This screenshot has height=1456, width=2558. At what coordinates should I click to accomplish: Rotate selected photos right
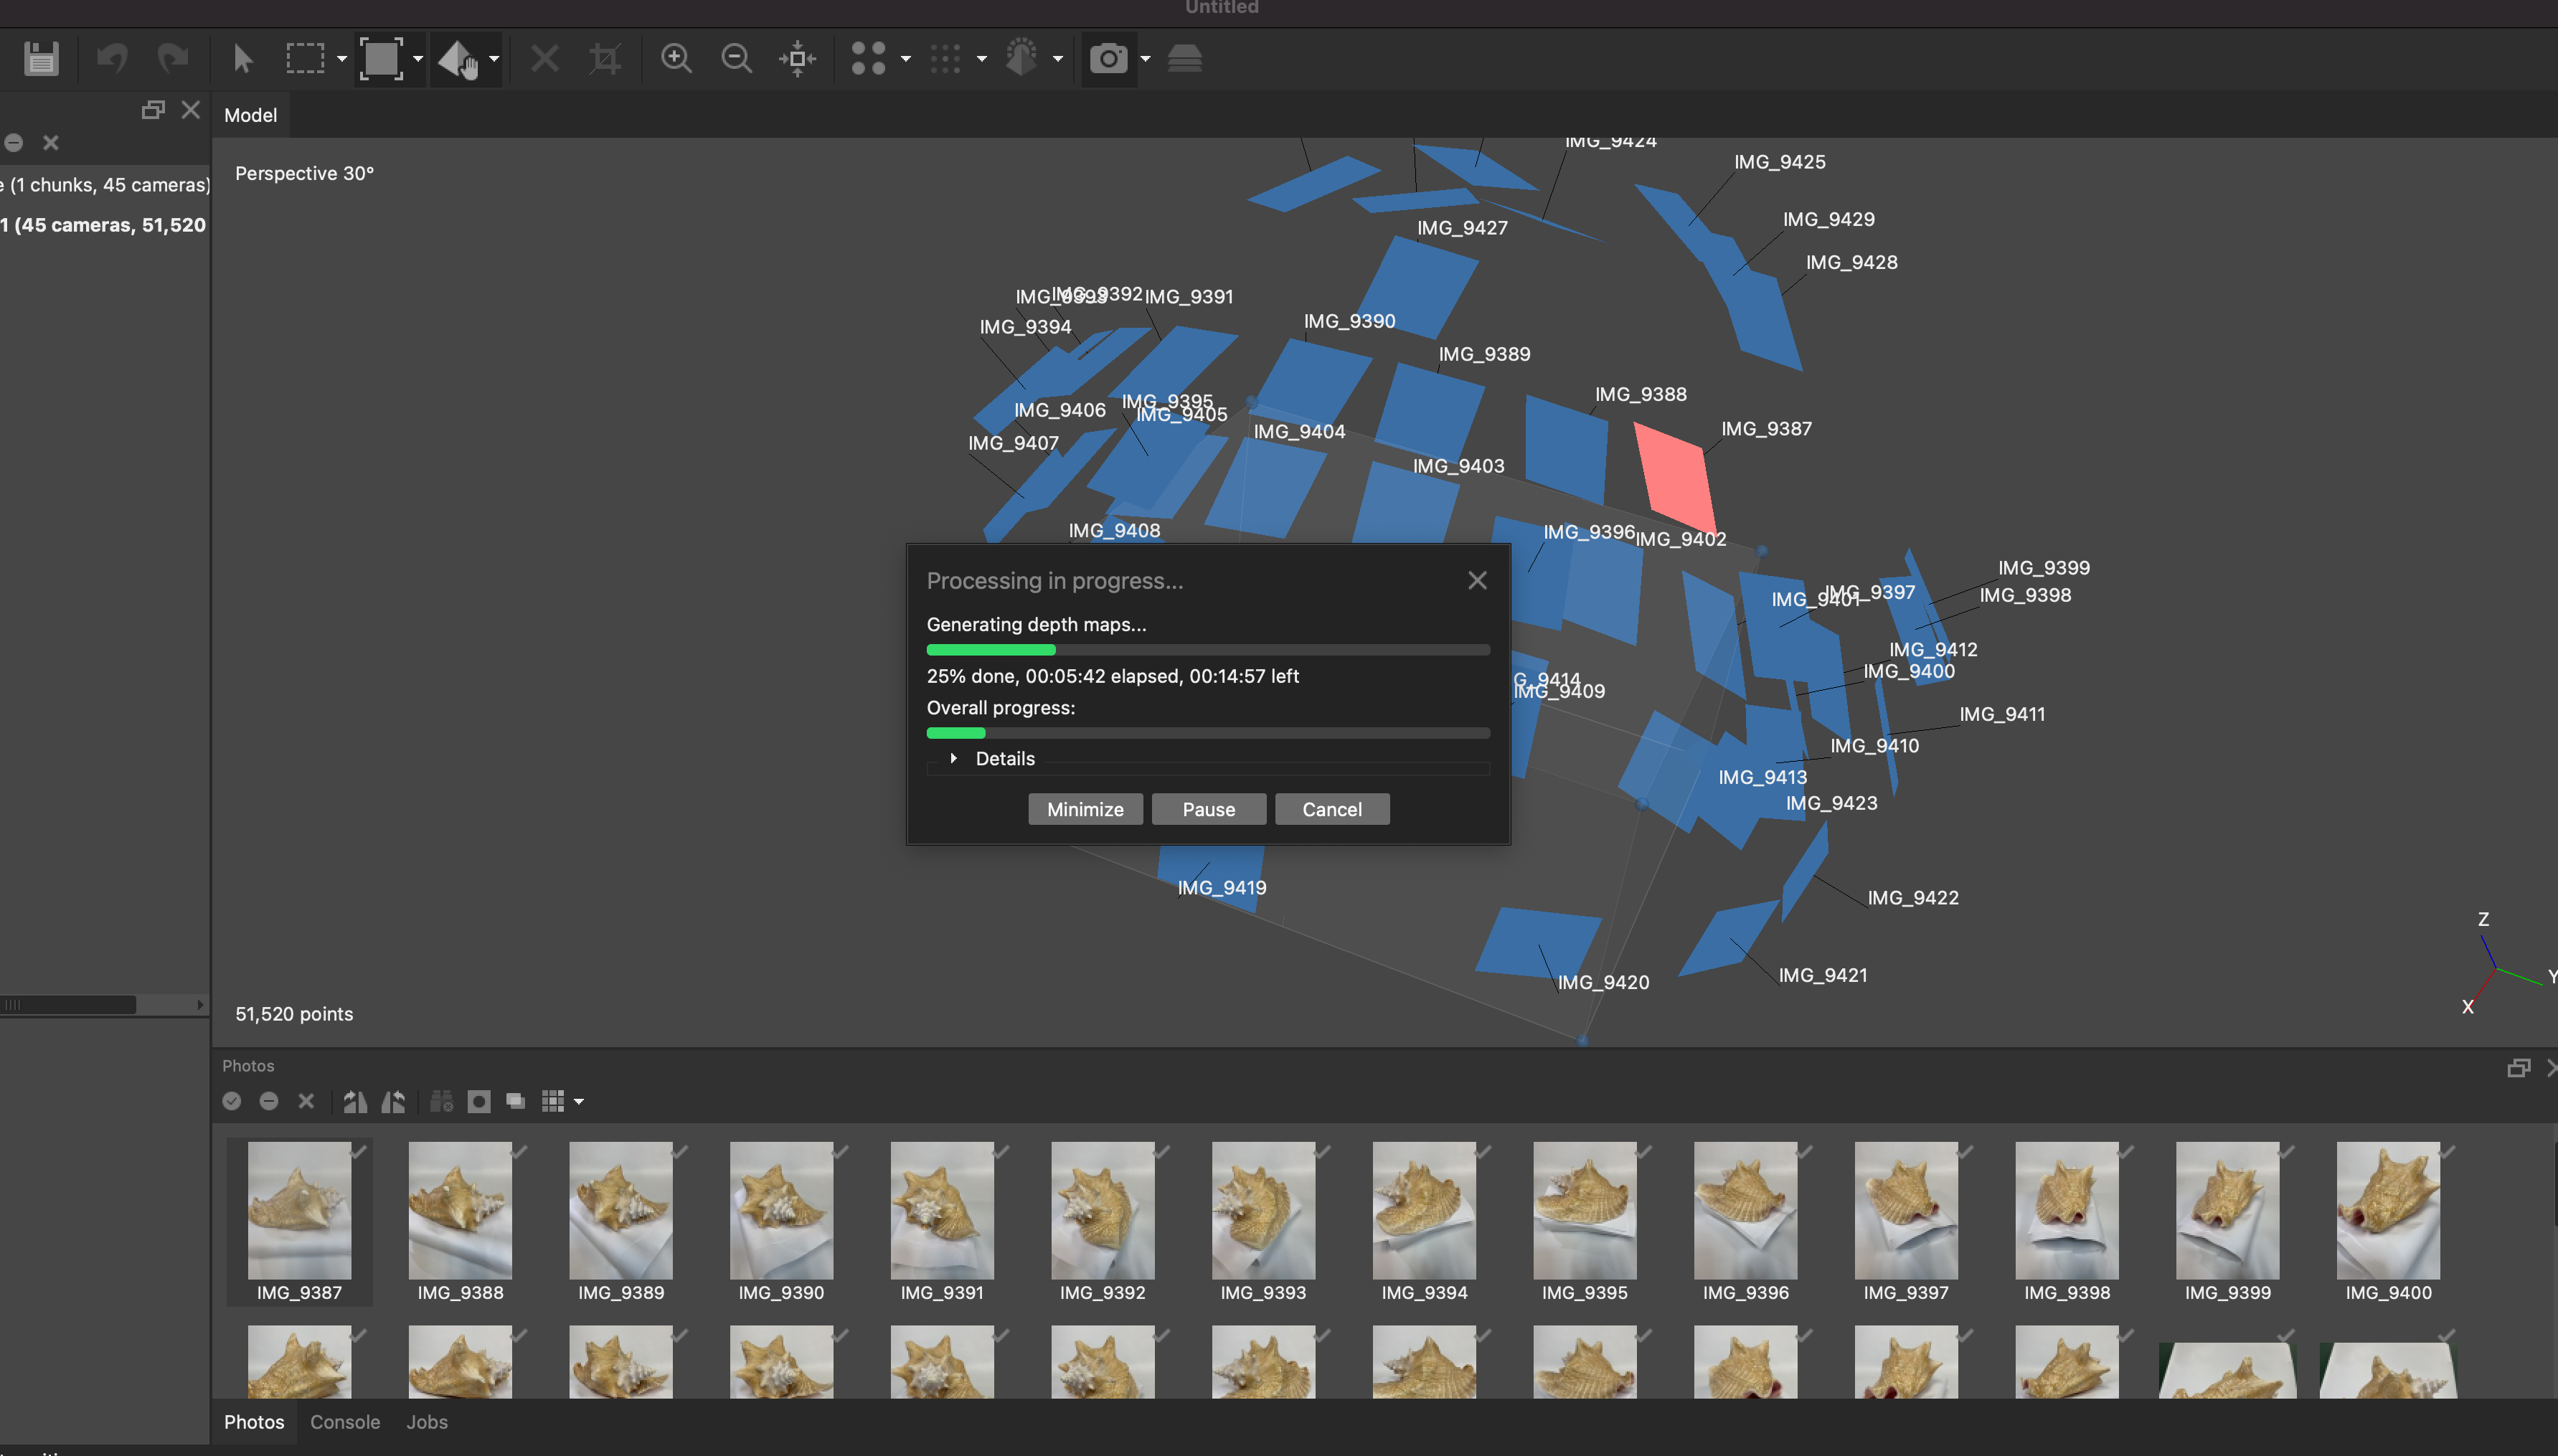[355, 1102]
